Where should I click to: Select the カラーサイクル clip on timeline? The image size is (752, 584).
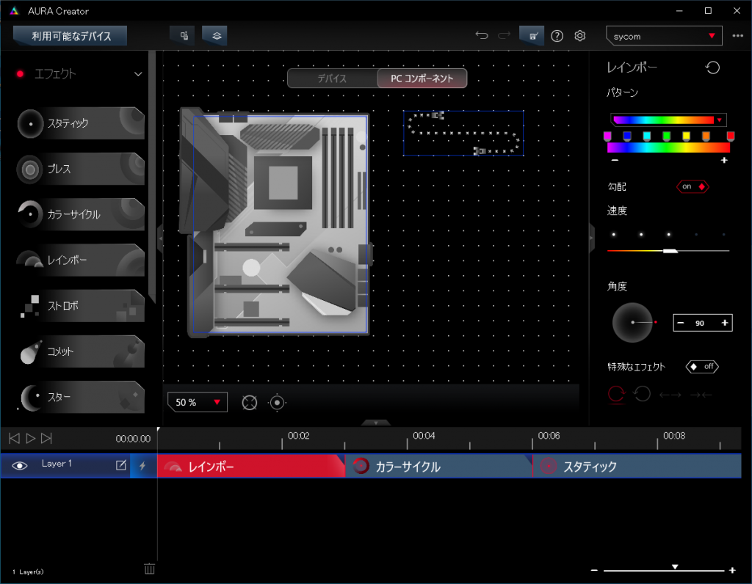439,466
